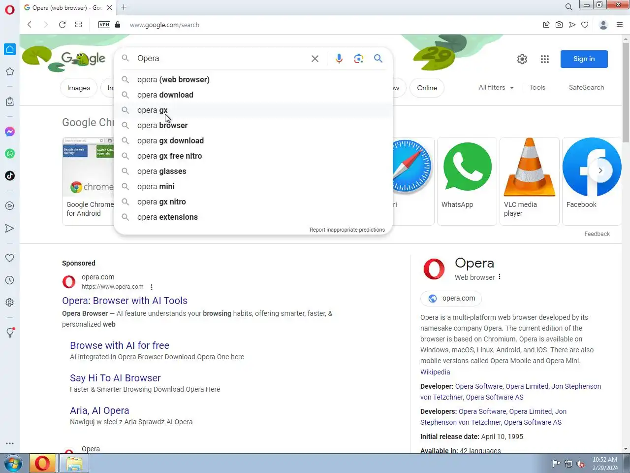Open the bookmarks star in sidebar
630x473 pixels.
point(10,71)
